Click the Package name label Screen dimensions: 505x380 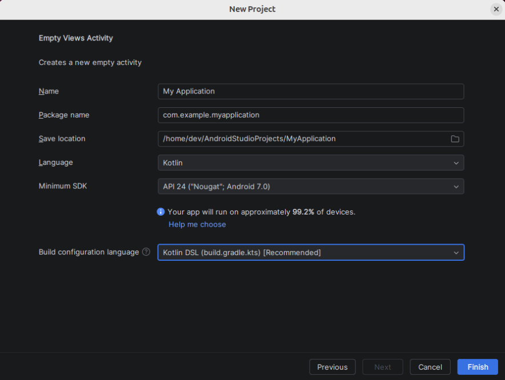[x=64, y=115]
